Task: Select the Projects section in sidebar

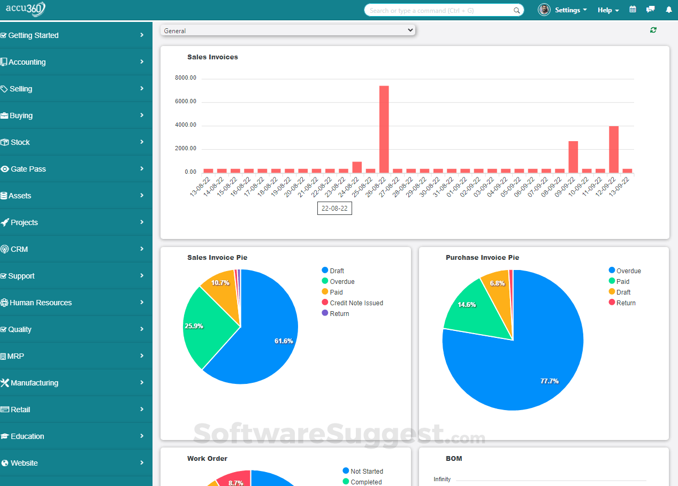Action: (23, 222)
